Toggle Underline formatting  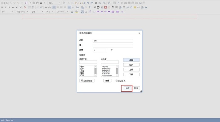pos(9,8)
